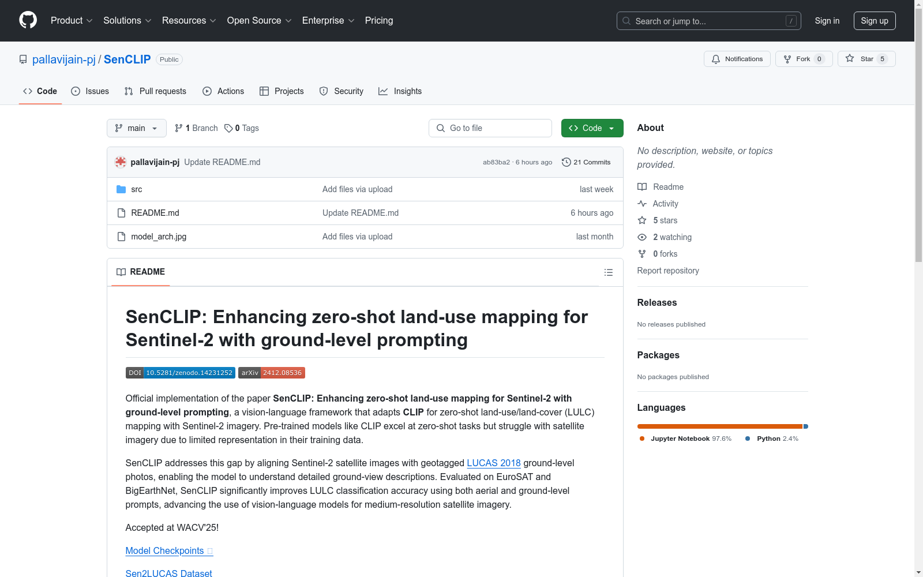Switch to the Projects tab
This screenshot has width=923, height=577.
pyautogui.click(x=282, y=91)
